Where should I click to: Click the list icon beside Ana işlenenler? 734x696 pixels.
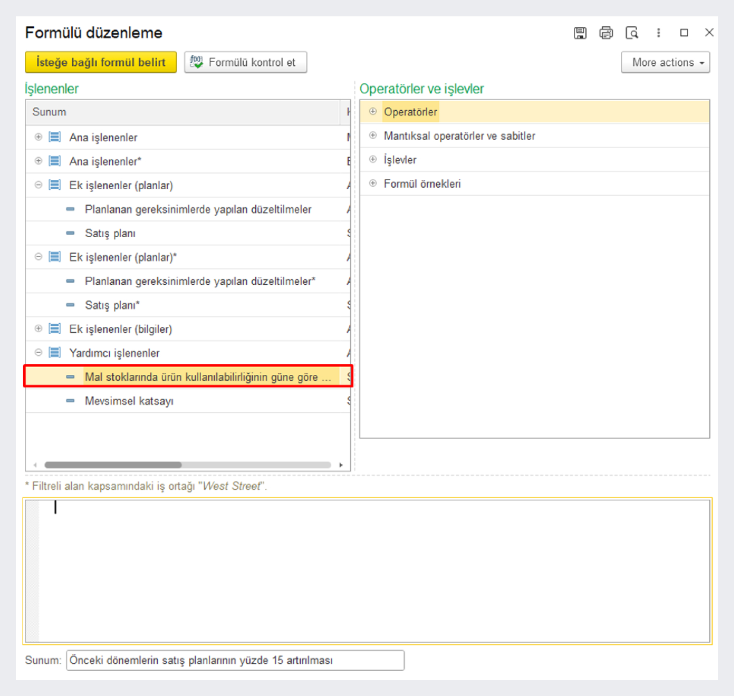click(x=55, y=137)
